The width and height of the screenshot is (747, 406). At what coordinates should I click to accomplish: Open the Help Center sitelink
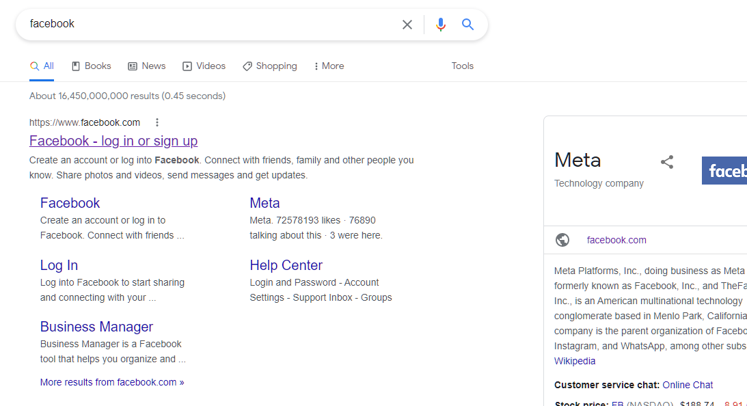pyautogui.click(x=286, y=265)
